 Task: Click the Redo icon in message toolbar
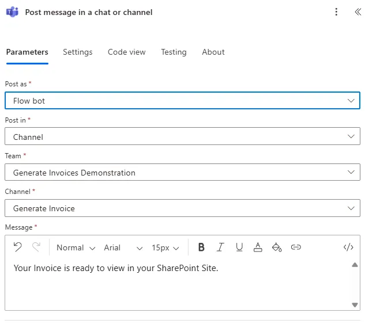pyautogui.click(x=36, y=247)
